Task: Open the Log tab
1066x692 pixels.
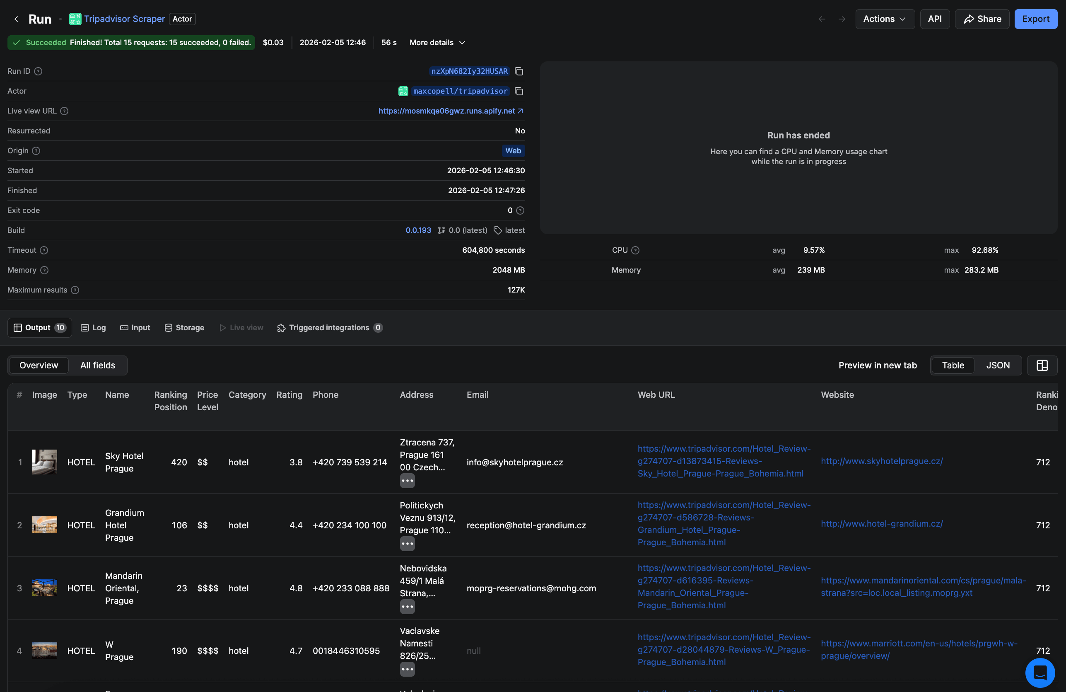Action: (93, 328)
